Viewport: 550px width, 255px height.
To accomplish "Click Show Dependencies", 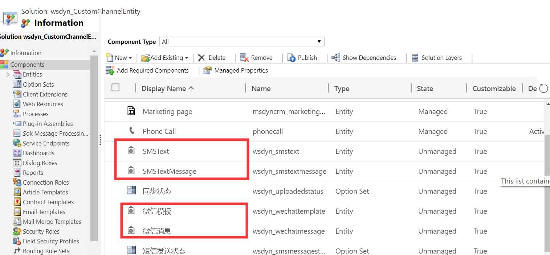I will 364,58.
